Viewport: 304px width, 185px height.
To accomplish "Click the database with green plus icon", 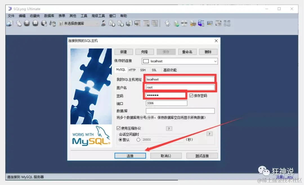I will coord(176,23).
